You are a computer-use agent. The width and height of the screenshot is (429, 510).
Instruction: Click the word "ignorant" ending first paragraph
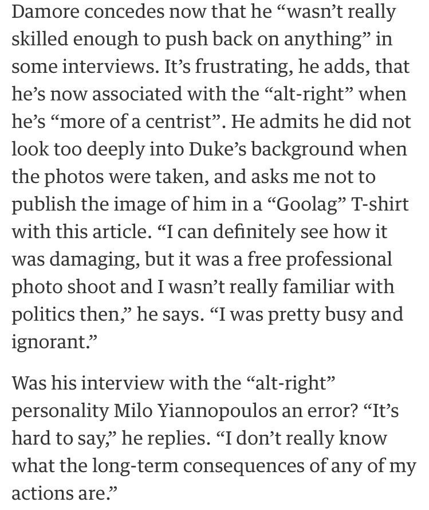48,342
